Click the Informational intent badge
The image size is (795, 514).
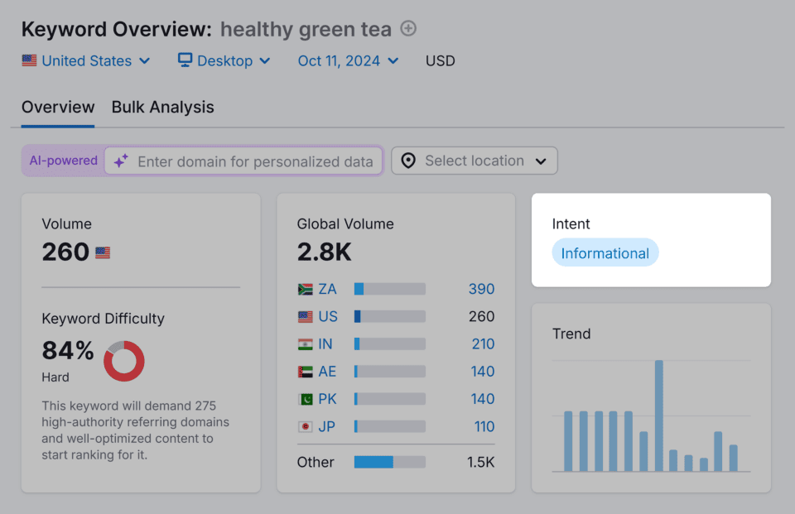pos(605,253)
